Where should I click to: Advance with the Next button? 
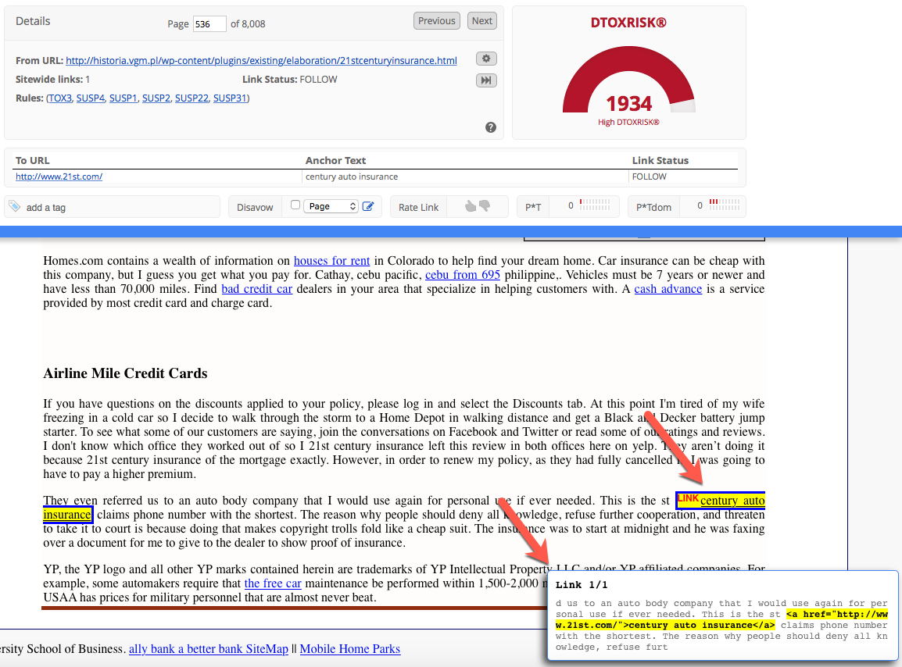[482, 21]
